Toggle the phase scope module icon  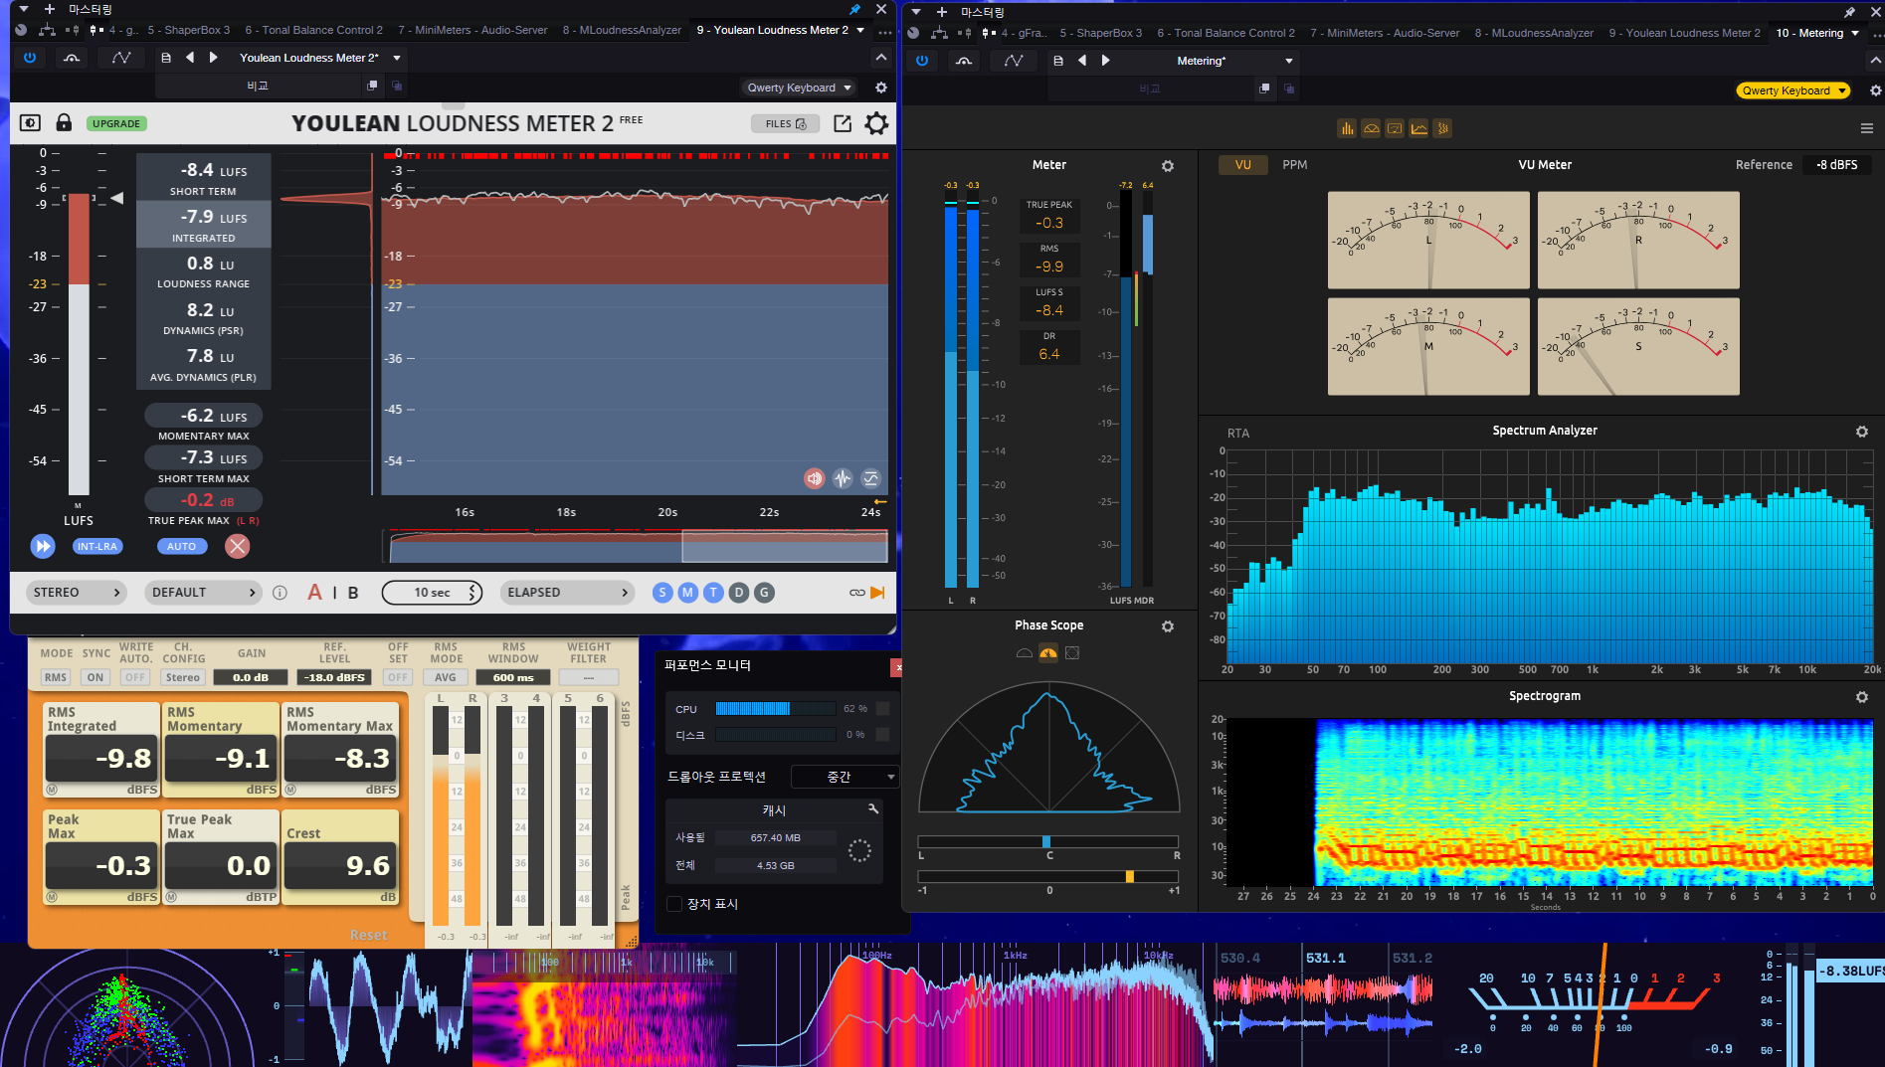[1395, 128]
